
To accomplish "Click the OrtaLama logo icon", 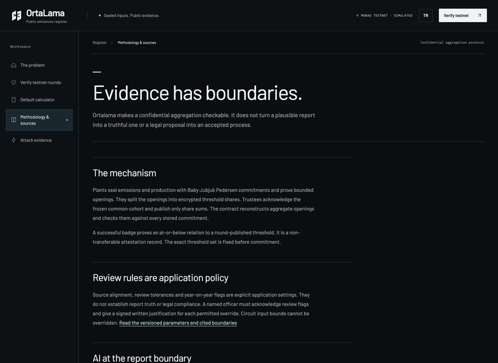I will coord(16,15).
